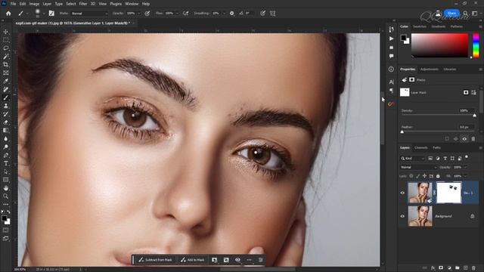Screen dimensions: 484x272
Task: Switch to the Channels tab
Action: coord(421,148)
